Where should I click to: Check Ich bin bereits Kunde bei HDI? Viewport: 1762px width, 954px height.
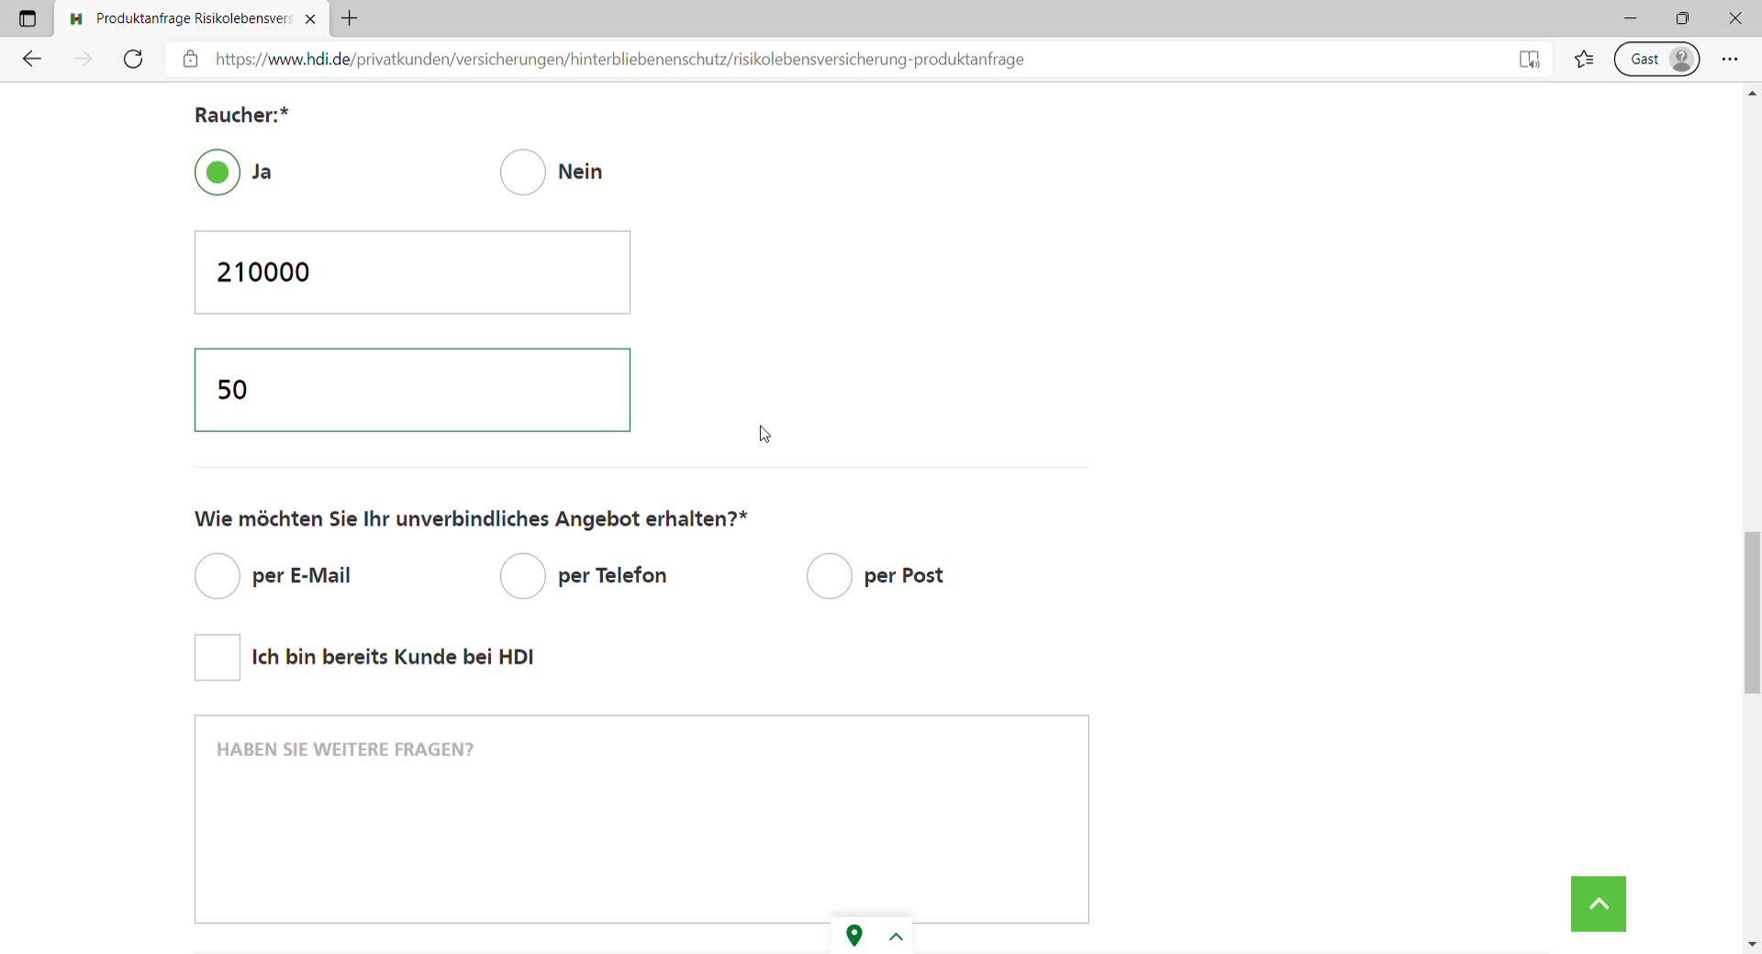(217, 658)
